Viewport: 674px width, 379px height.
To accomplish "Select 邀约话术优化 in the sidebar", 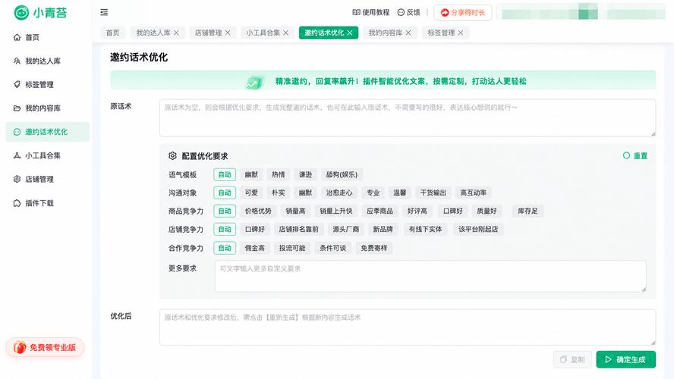I will pyautogui.click(x=47, y=132).
